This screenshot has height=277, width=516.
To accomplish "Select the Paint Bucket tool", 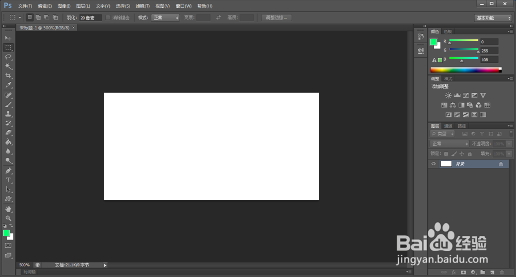I will [8, 142].
